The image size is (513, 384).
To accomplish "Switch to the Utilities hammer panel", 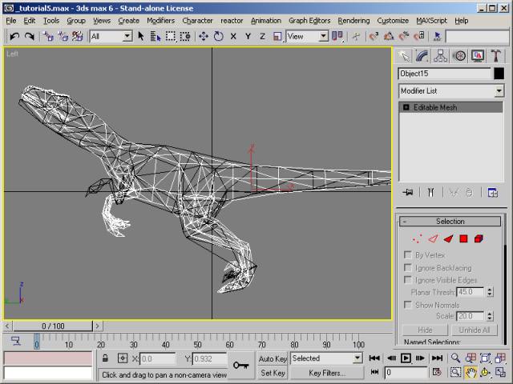I will click(496, 55).
